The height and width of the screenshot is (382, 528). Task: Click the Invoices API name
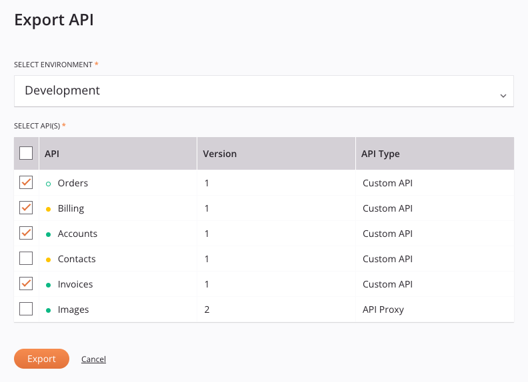pos(75,284)
